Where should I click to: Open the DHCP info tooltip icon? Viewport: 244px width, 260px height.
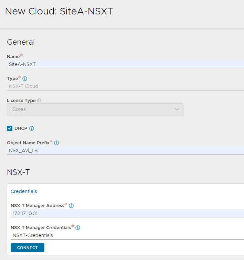[32, 128]
